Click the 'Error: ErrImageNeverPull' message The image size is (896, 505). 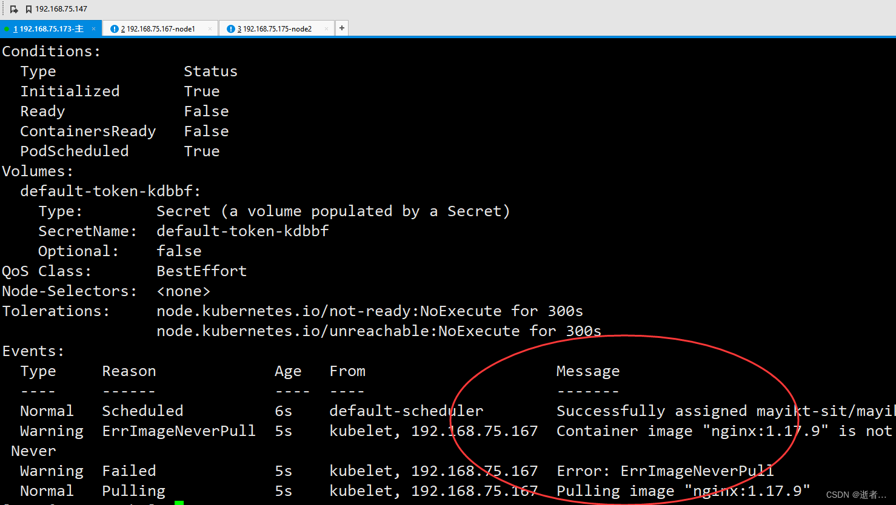[665, 471]
